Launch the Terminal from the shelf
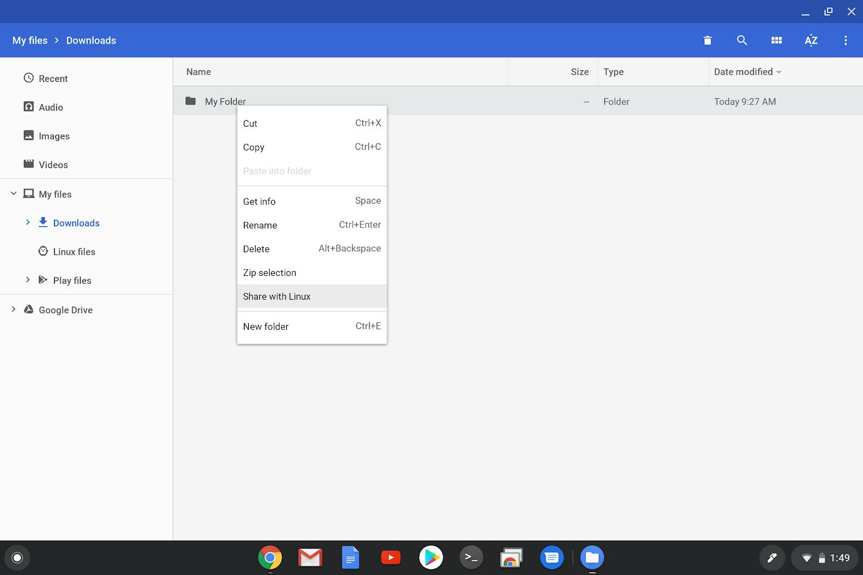Viewport: 863px width, 575px height. coord(471,558)
